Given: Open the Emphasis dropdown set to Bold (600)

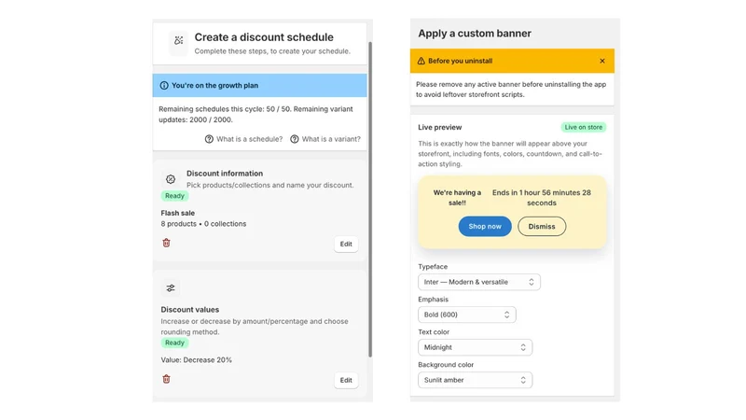Looking at the screenshot, I should click(x=467, y=315).
